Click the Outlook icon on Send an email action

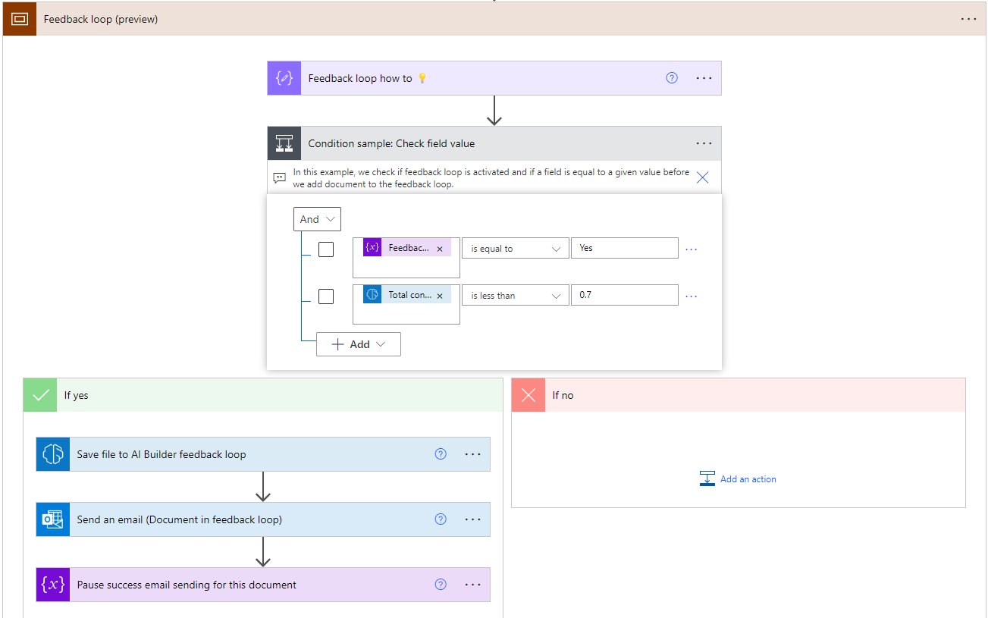tap(52, 519)
